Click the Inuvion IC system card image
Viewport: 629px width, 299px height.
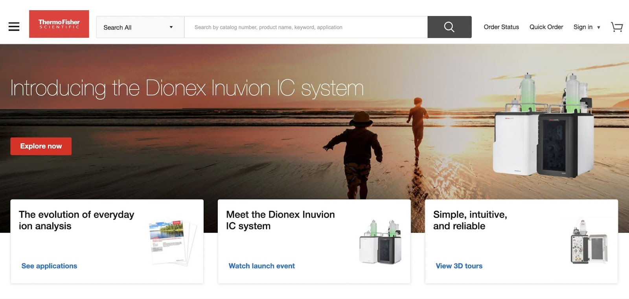pyautogui.click(x=380, y=242)
